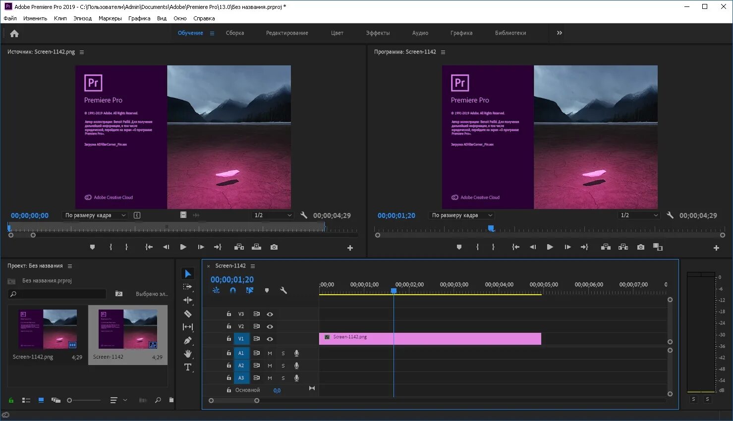This screenshot has width=733, height=421.
Task: Click the Program monitor timecode 00;00;01;20
Action: click(x=396, y=215)
